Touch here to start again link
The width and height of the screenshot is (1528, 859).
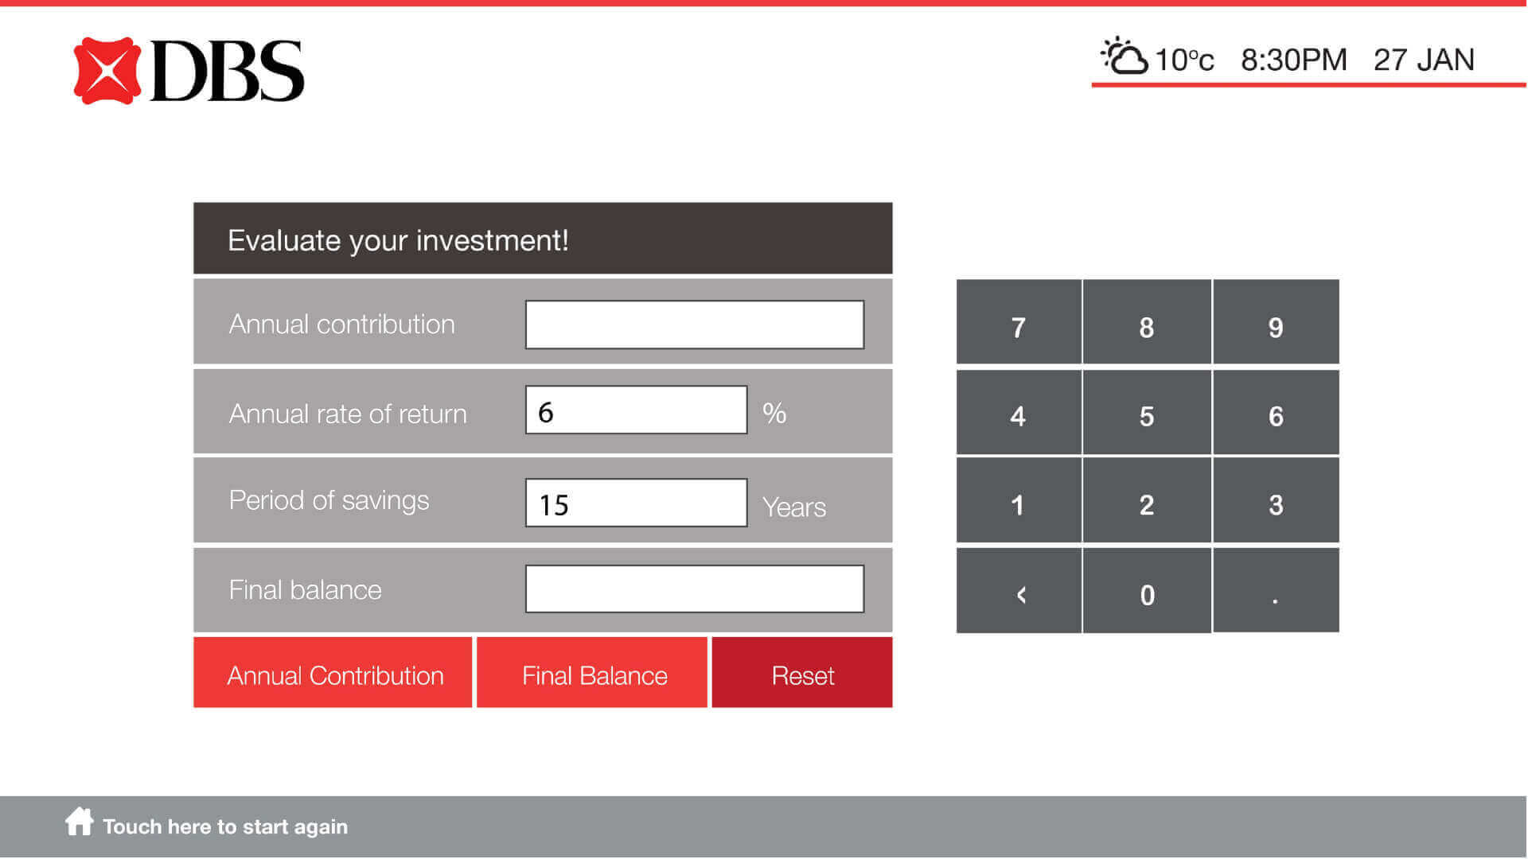point(225,826)
